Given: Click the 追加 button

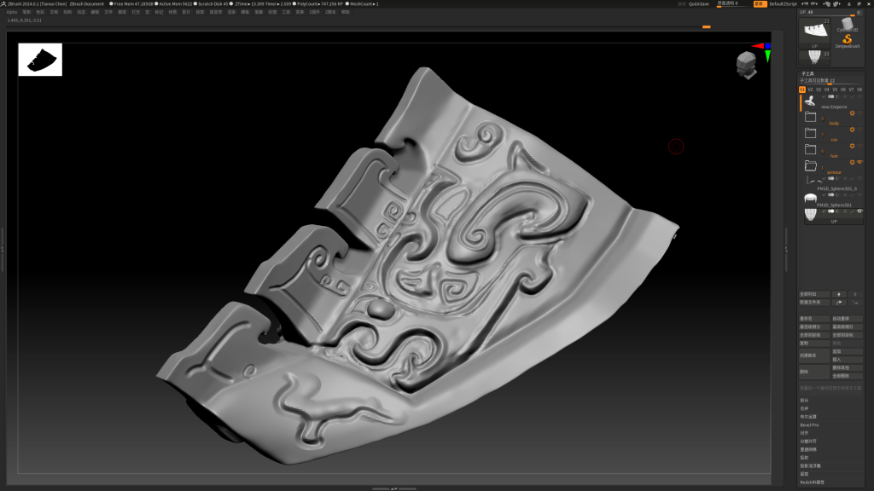Looking at the screenshot, I should (847, 351).
